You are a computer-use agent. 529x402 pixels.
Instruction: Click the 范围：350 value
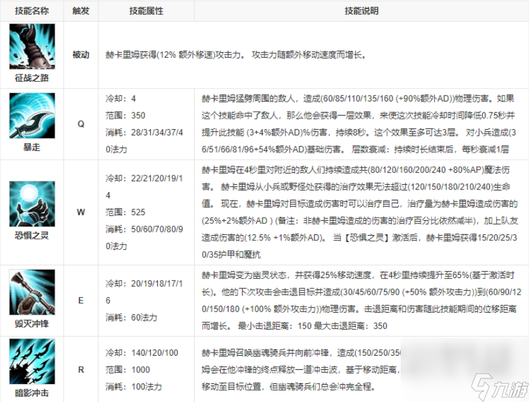125,116
